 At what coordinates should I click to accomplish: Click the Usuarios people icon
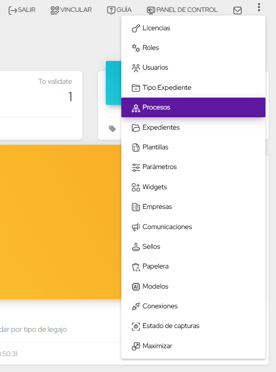[135, 68]
